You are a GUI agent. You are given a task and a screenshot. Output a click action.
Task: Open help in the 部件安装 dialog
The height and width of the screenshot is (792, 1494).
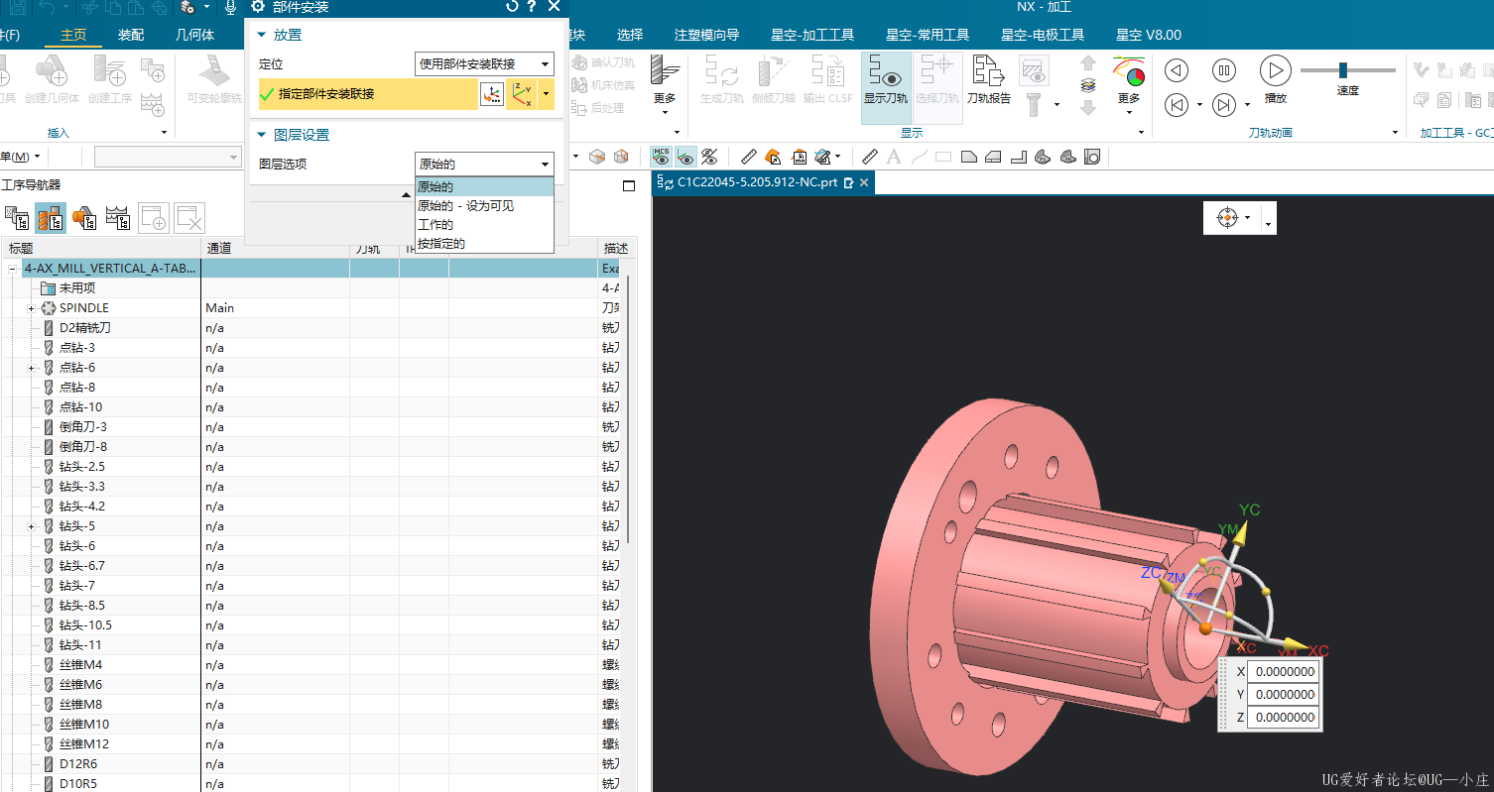533,7
